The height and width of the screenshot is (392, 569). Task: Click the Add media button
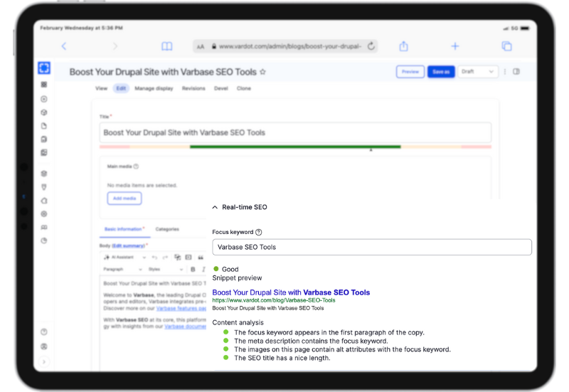[x=124, y=198]
